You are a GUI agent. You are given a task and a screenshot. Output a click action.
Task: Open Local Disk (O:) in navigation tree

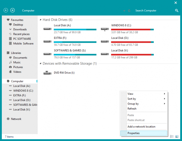[22, 100]
